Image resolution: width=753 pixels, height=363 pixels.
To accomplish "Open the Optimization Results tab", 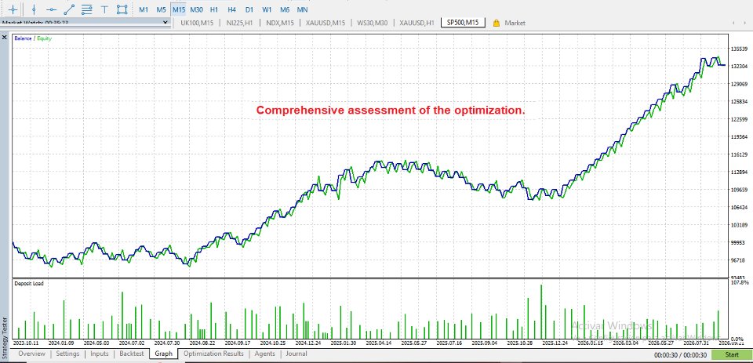I will pyautogui.click(x=213, y=354).
